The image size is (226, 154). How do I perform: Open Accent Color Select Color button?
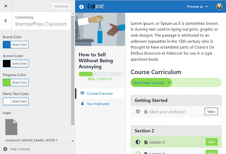20,64
